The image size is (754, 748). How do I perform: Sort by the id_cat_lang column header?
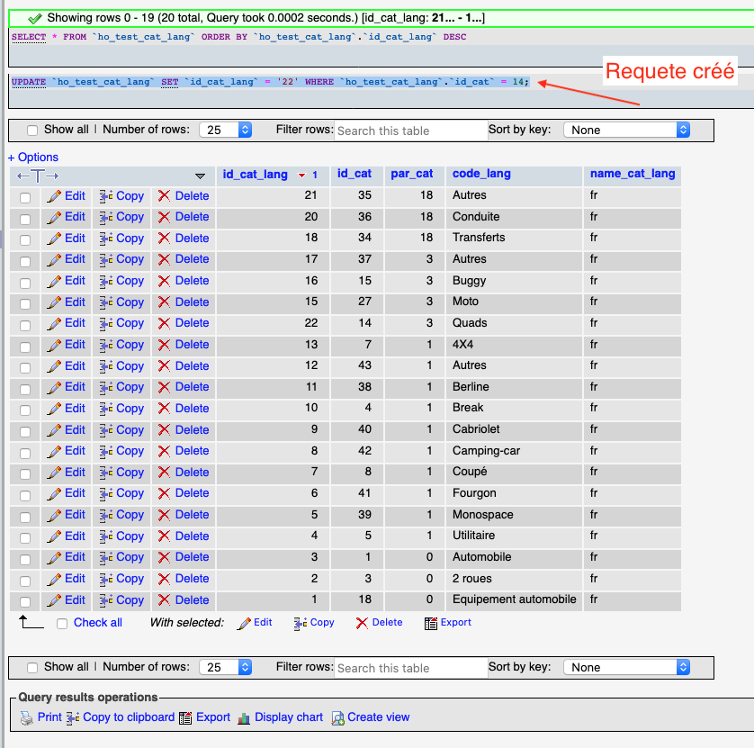click(x=255, y=175)
